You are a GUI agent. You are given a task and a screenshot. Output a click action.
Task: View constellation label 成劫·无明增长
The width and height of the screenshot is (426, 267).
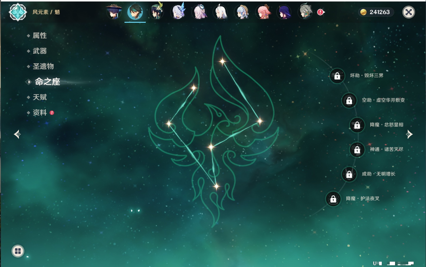(x=379, y=174)
